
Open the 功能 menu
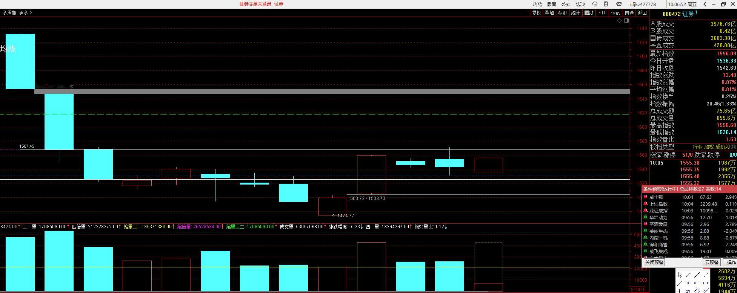tap(537, 4)
